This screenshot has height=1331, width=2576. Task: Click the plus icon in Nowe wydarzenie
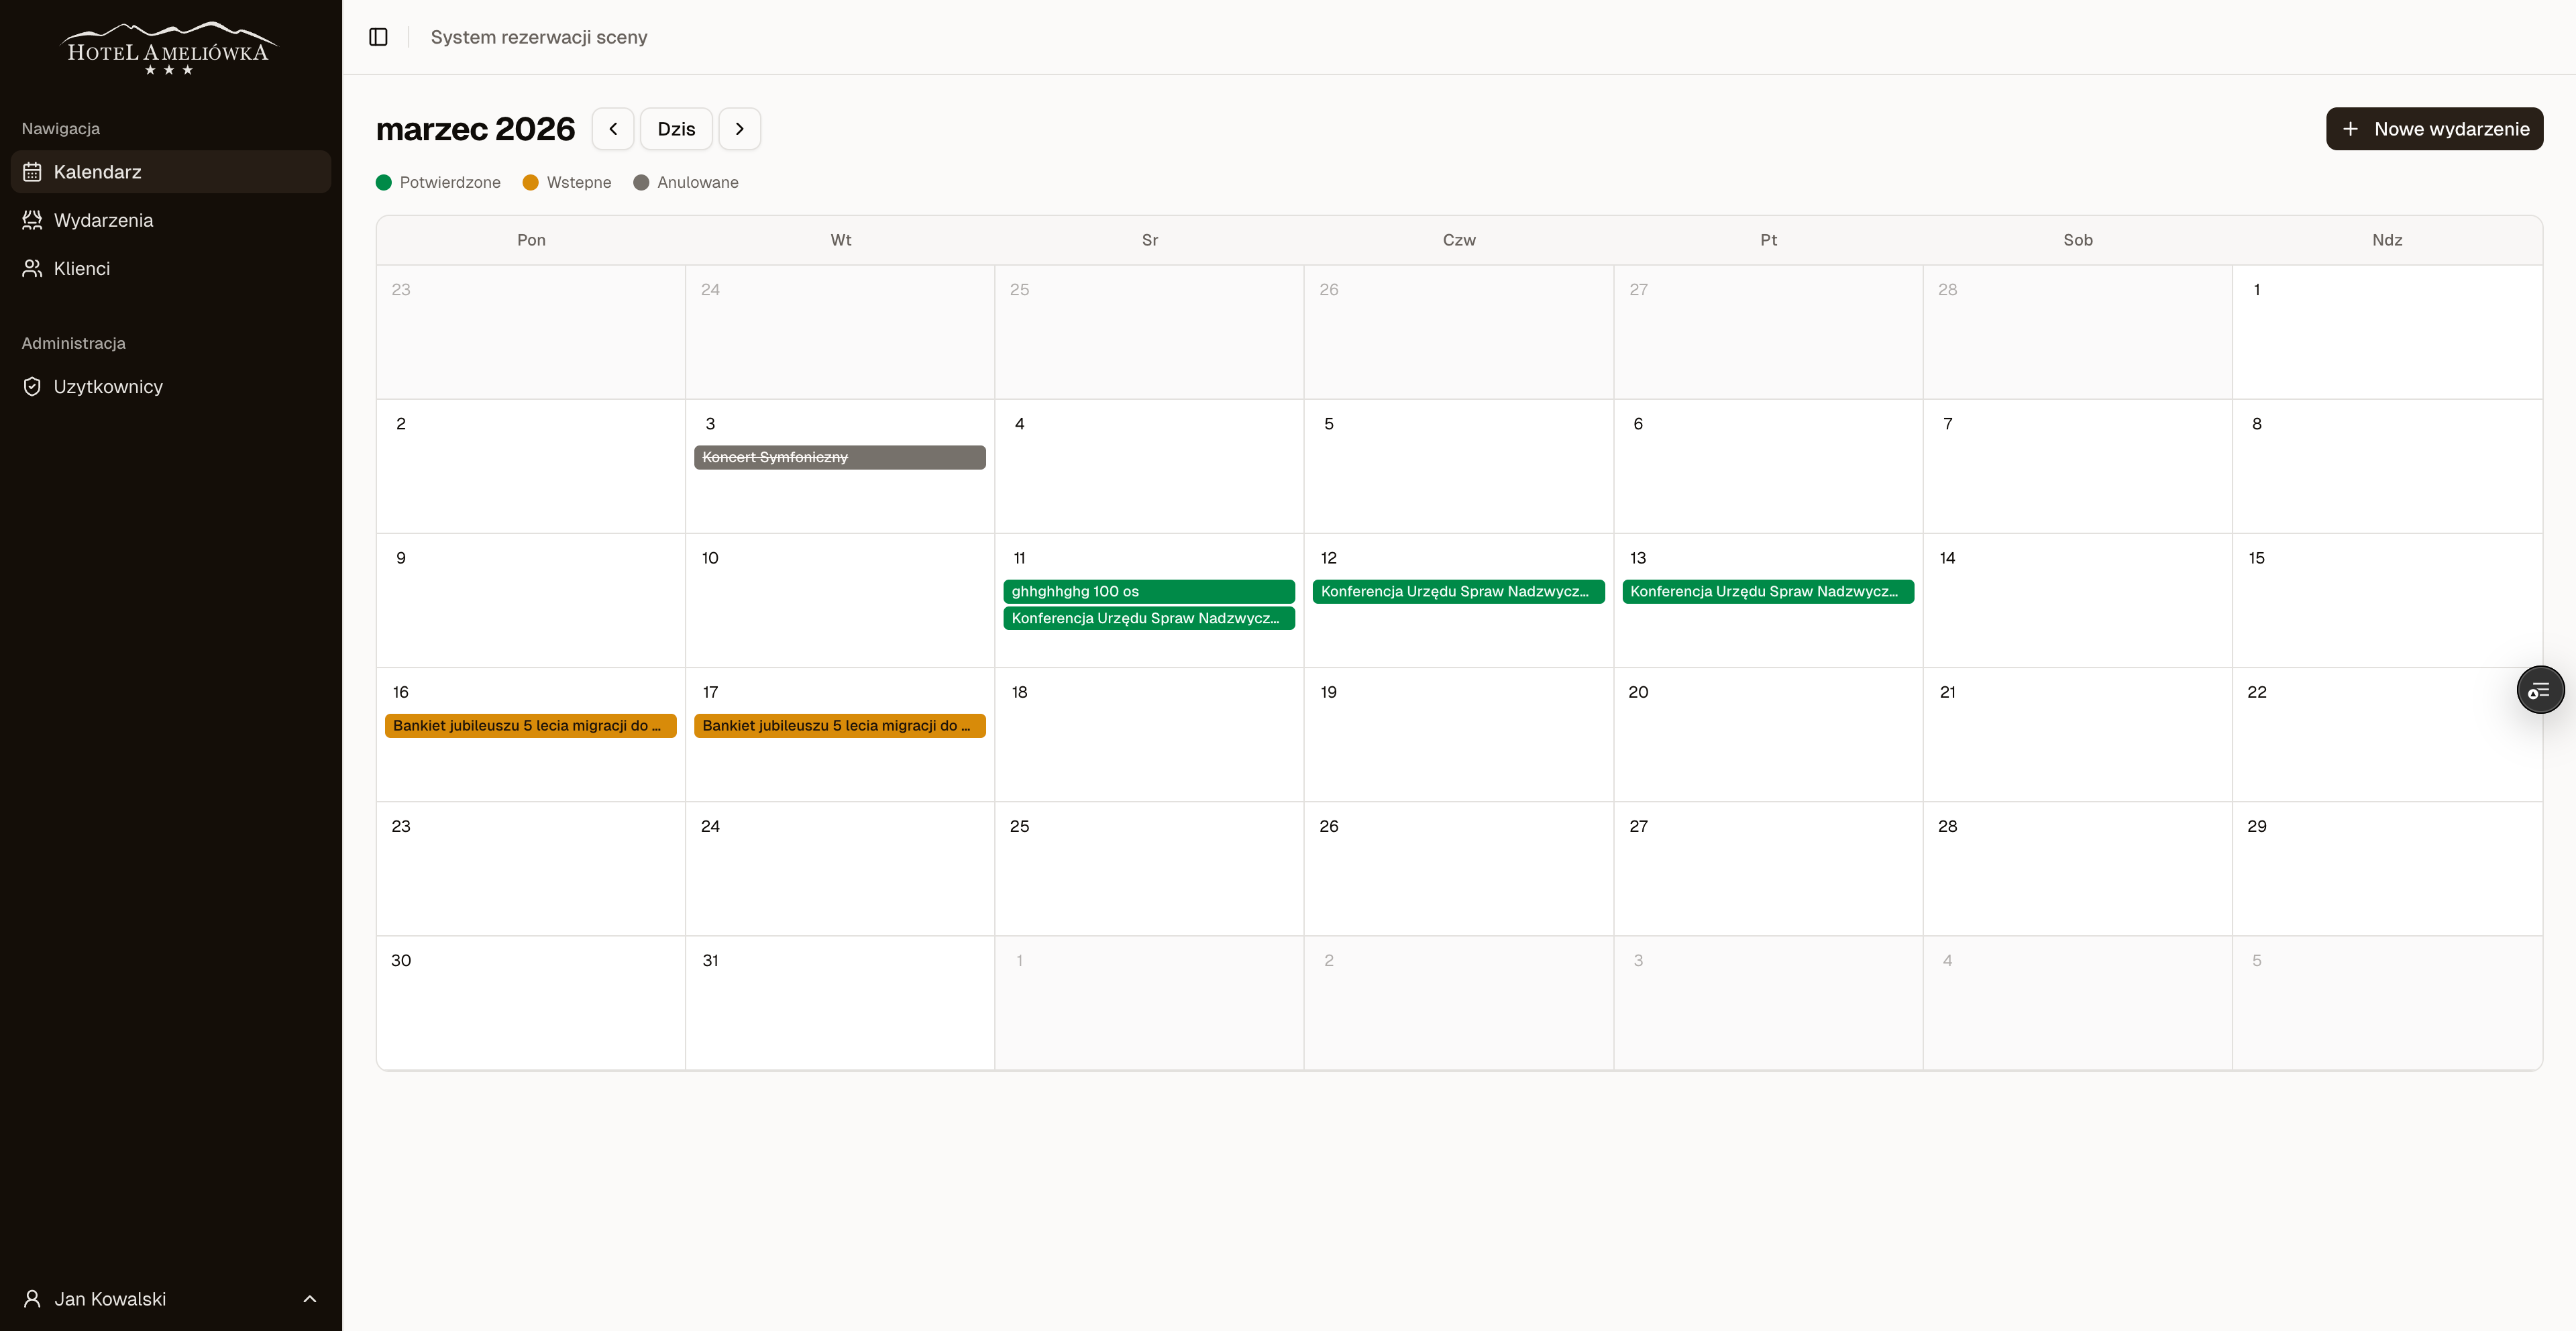coord(2350,129)
